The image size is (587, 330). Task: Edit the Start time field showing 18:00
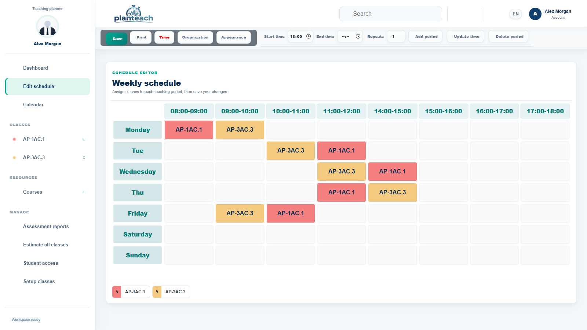pos(300,36)
